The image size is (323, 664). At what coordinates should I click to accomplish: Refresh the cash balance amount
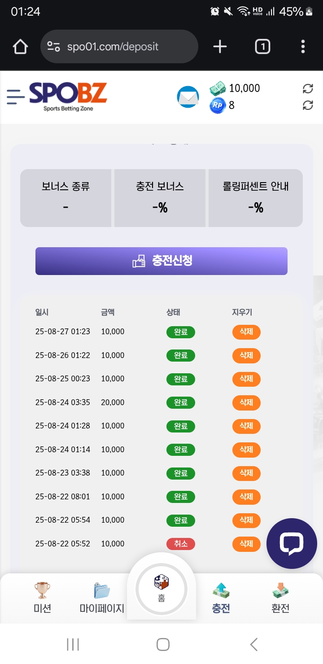[308, 88]
